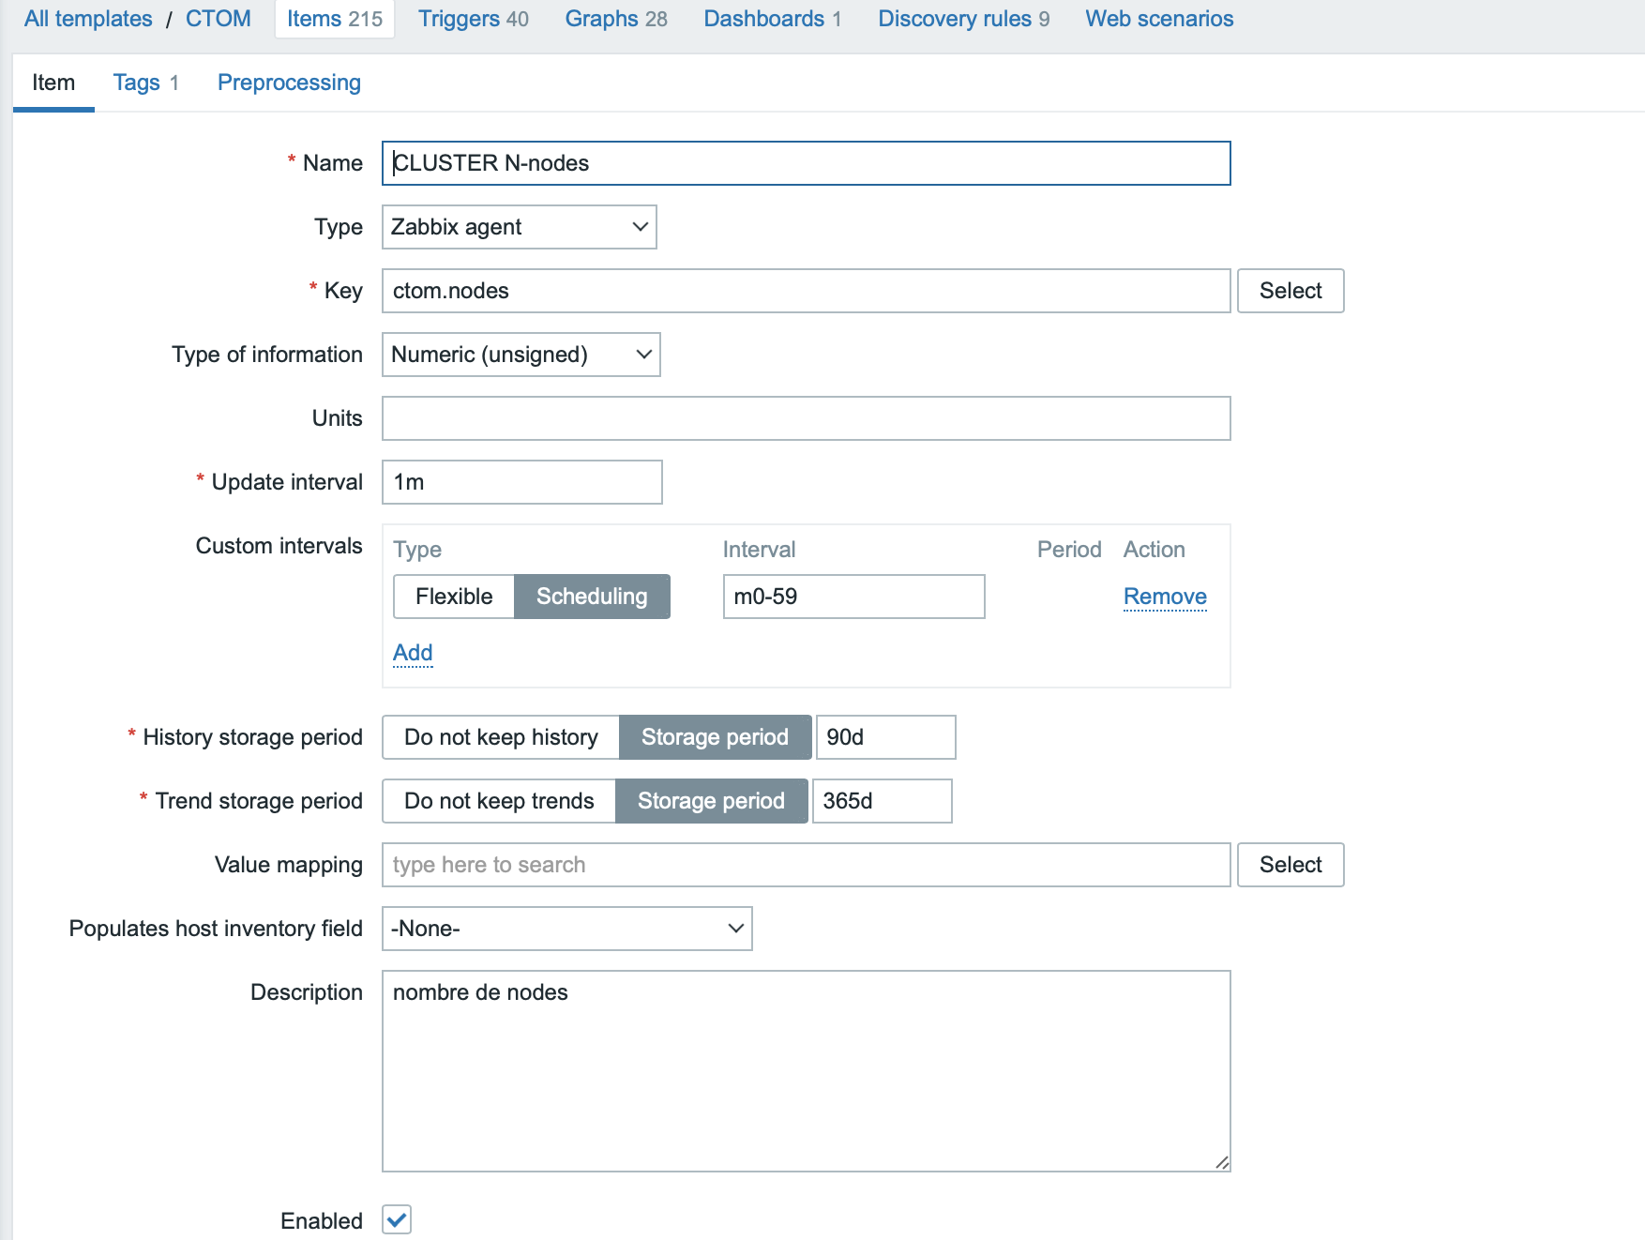1645x1240 pixels.
Task: Add a new custom interval row
Action: [413, 653]
